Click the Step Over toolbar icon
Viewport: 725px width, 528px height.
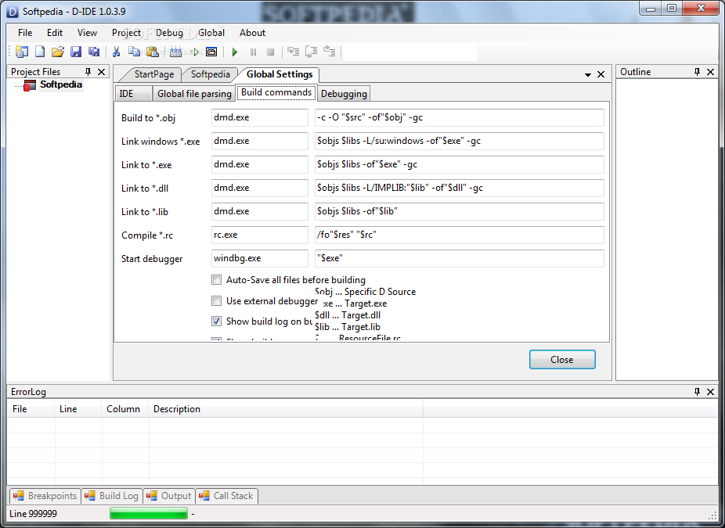(311, 52)
